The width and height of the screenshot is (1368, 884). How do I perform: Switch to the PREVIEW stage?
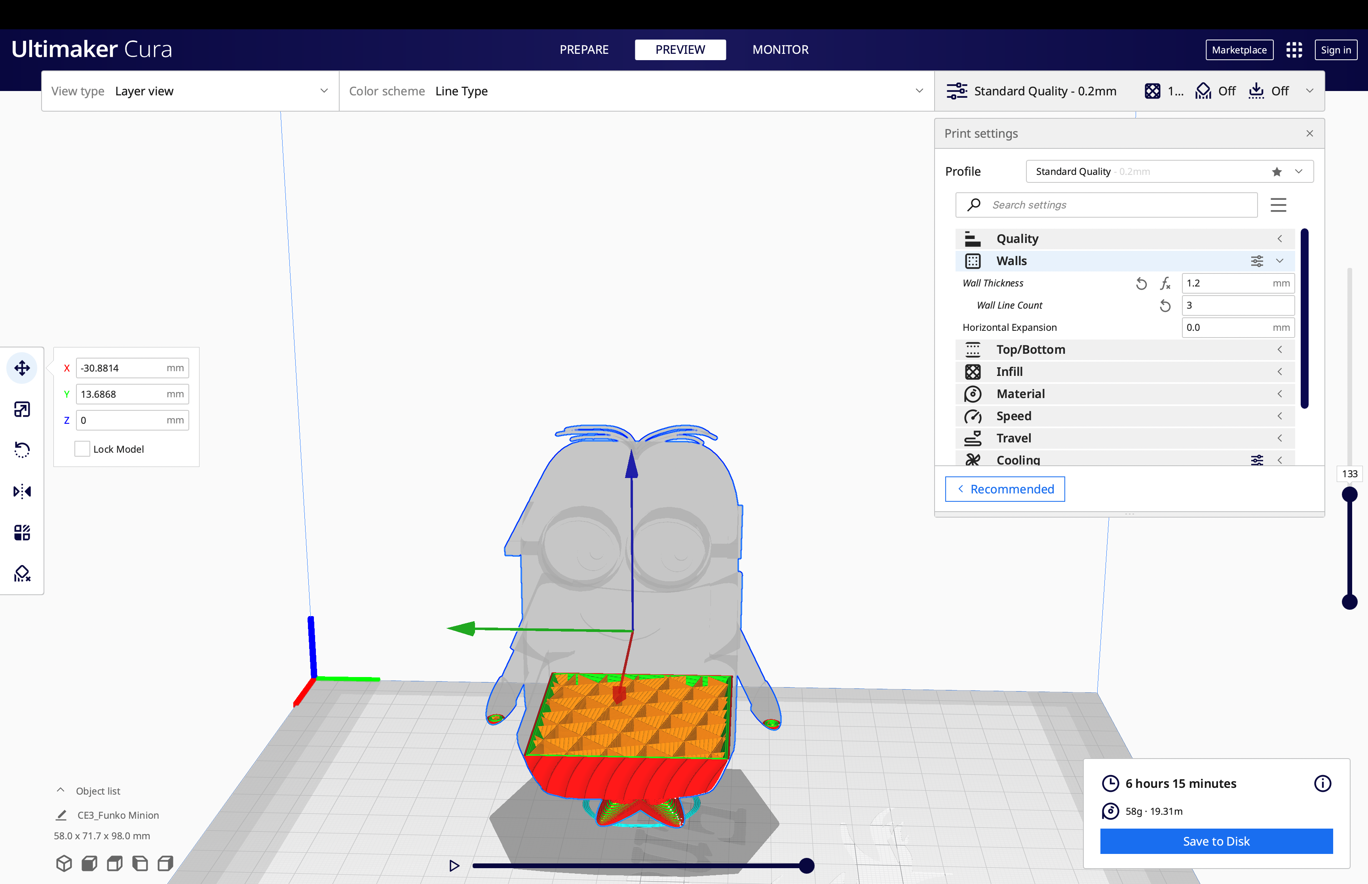(680, 50)
